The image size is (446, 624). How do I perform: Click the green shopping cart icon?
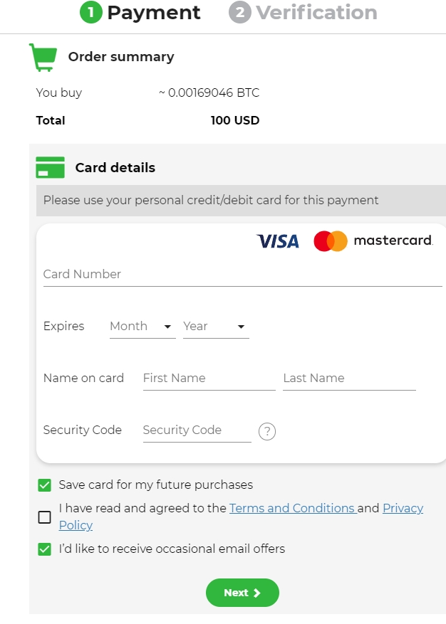pos(43,58)
